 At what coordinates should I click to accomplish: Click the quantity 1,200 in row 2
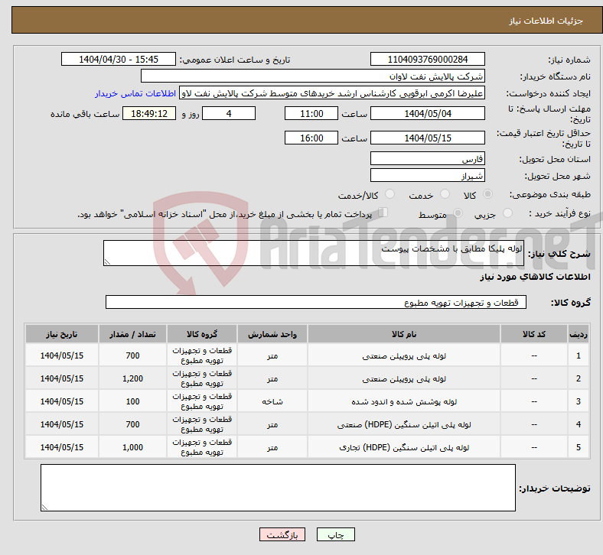click(132, 378)
